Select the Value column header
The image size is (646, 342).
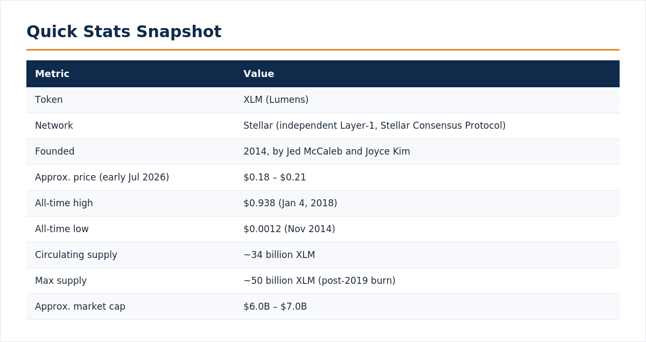pyautogui.click(x=259, y=74)
